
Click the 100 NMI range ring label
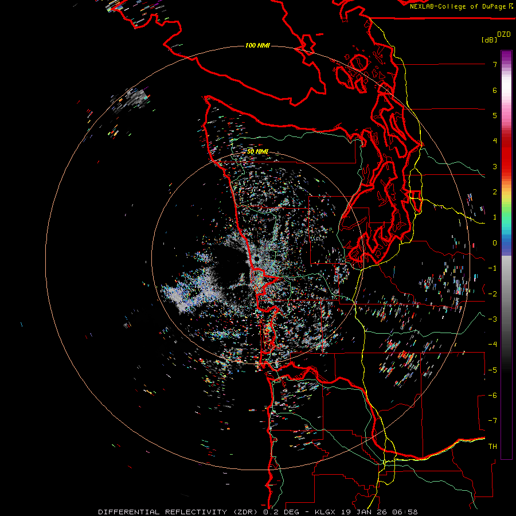[257, 45]
